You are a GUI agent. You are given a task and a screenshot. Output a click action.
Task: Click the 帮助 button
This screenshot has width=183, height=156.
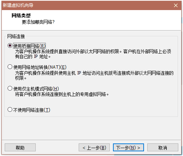click(x=20, y=147)
